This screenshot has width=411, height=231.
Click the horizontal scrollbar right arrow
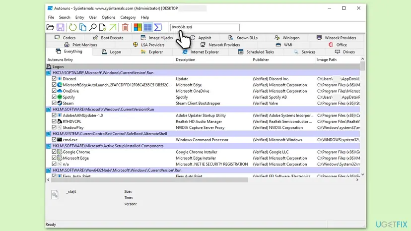(x=357, y=180)
